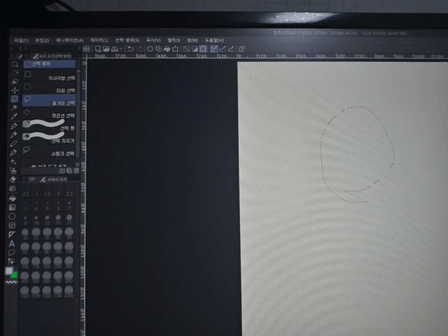
Task: Select the Text tool
Action: click(12, 244)
